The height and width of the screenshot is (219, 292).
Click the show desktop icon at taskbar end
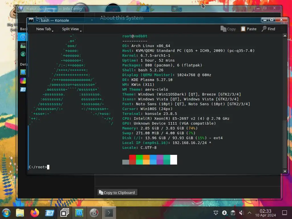click(x=285, y=213)
